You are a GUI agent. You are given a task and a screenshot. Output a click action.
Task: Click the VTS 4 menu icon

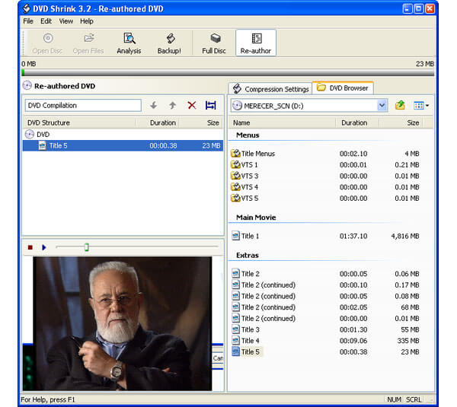[x=235, y=187]
